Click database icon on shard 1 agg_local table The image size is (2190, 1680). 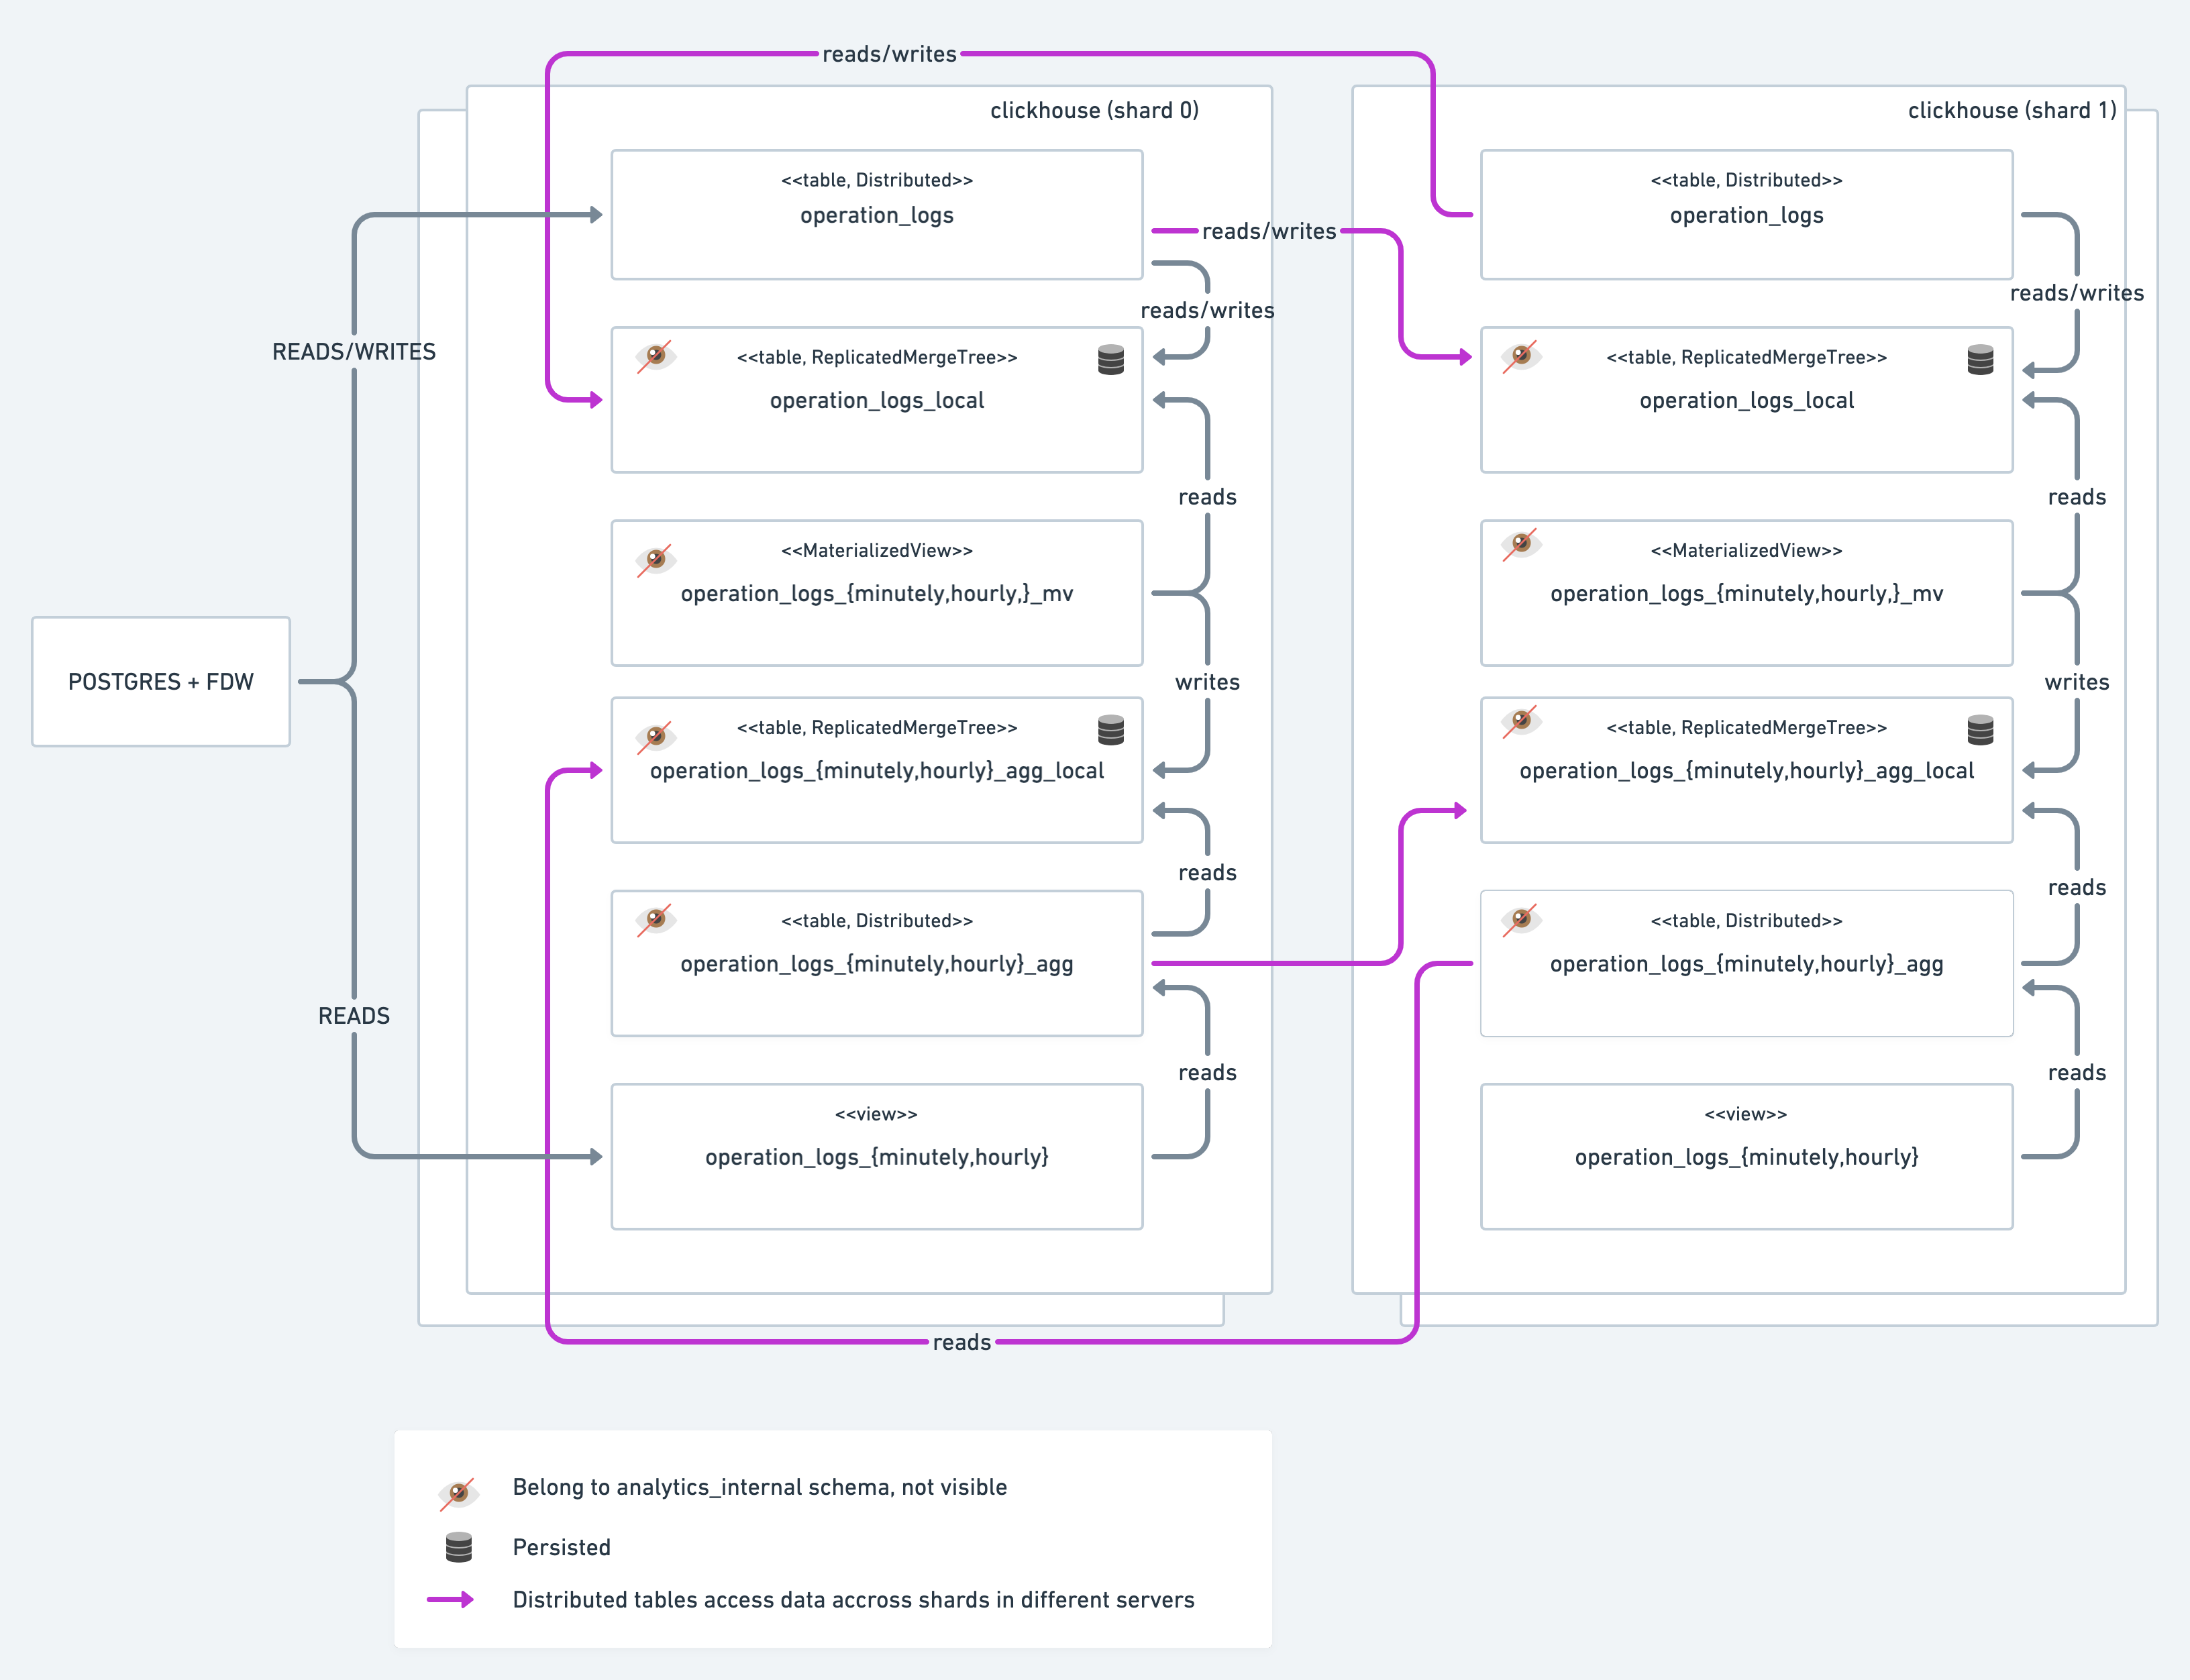pyautogui.click(x=1980, y=729)
